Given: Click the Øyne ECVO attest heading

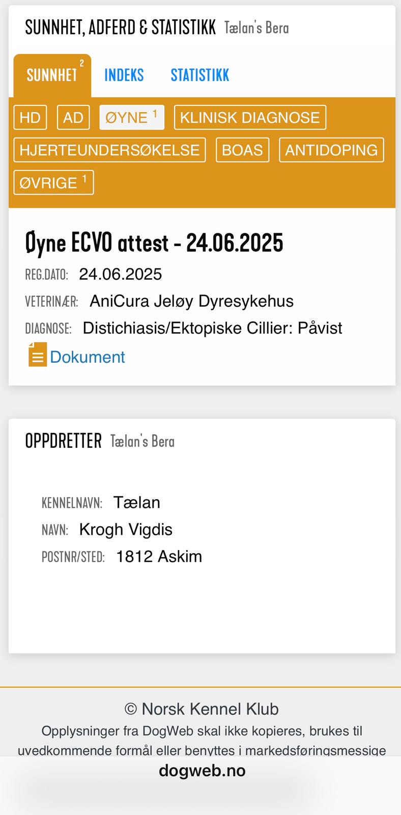Looking at the screenshot, I should (154, 243).
